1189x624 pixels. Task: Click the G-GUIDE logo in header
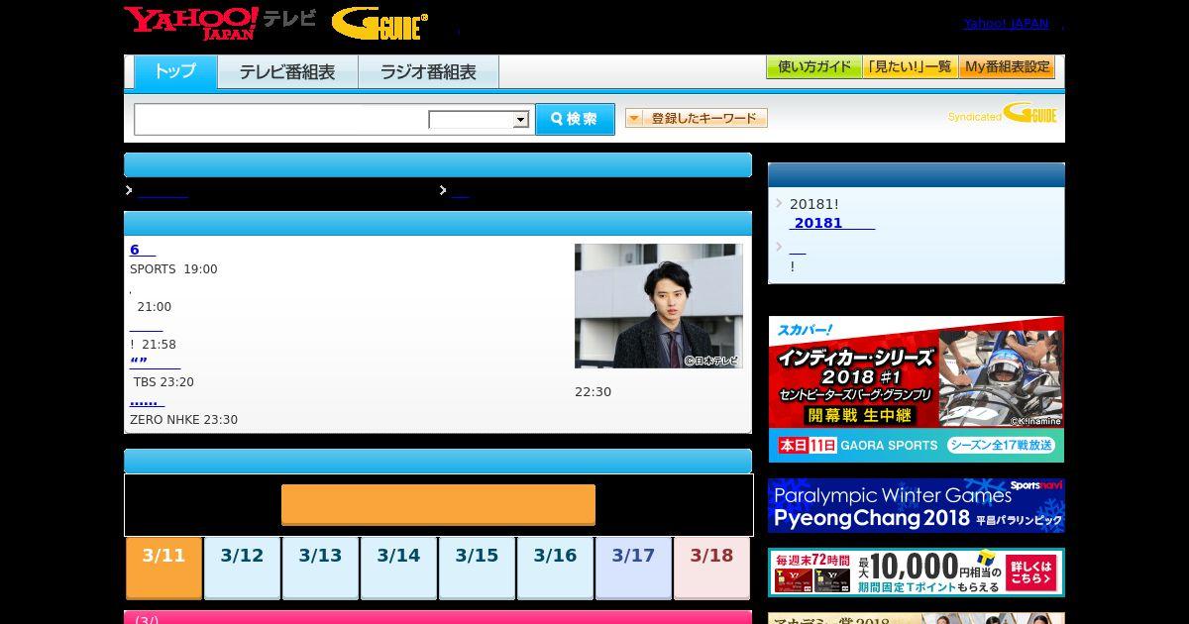point(379,24)
